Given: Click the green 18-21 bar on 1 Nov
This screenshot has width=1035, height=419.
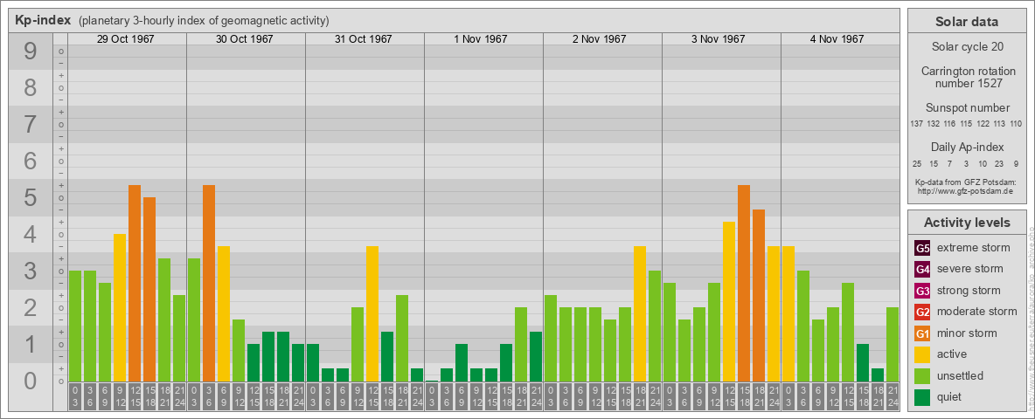Looking at the screenshot, I should (521, 345).
